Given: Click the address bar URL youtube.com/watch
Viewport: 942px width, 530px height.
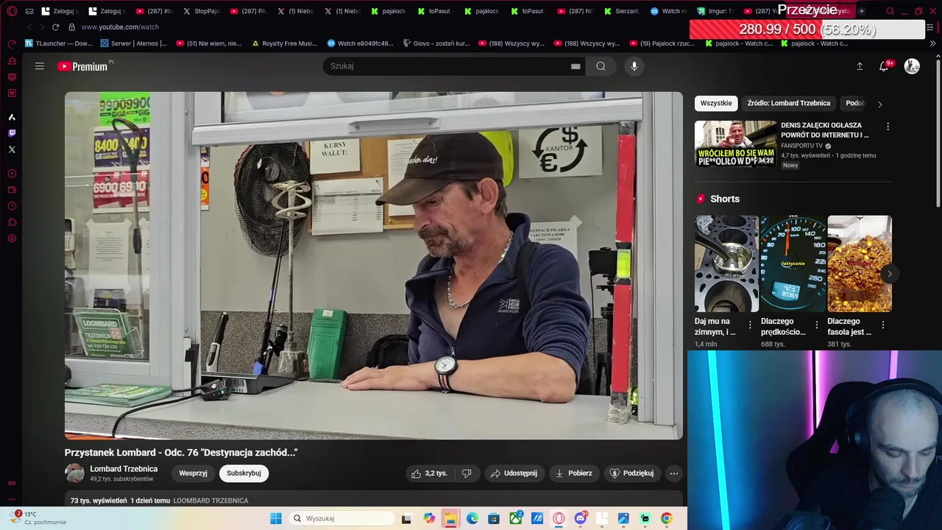Looking at the screenshot, I should pyautogui.click(x=120, y=27).
